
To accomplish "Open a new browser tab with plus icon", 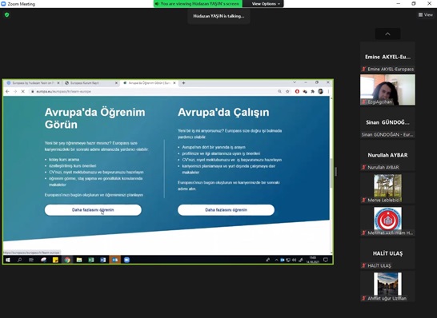I will tap(183, 83).
